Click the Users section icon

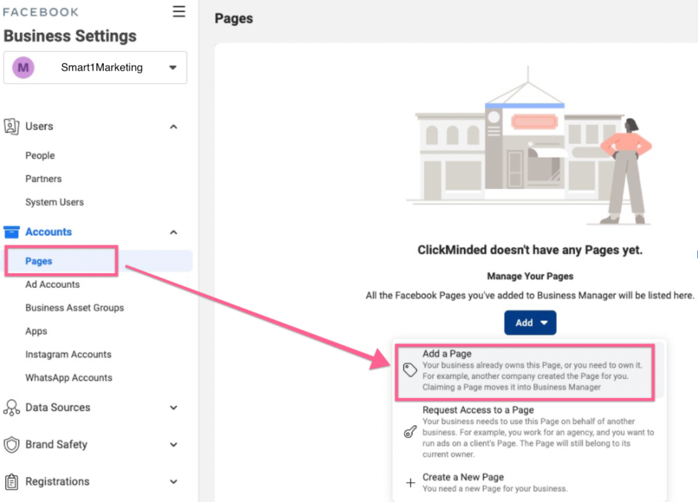click(11, 126)
